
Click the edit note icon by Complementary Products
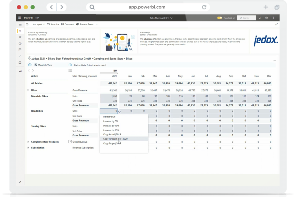70,141
